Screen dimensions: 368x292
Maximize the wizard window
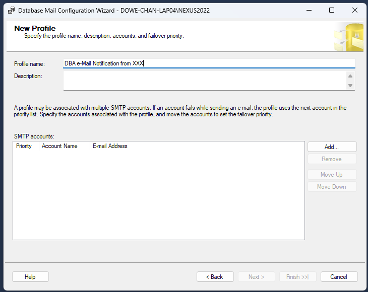point(332,10)
